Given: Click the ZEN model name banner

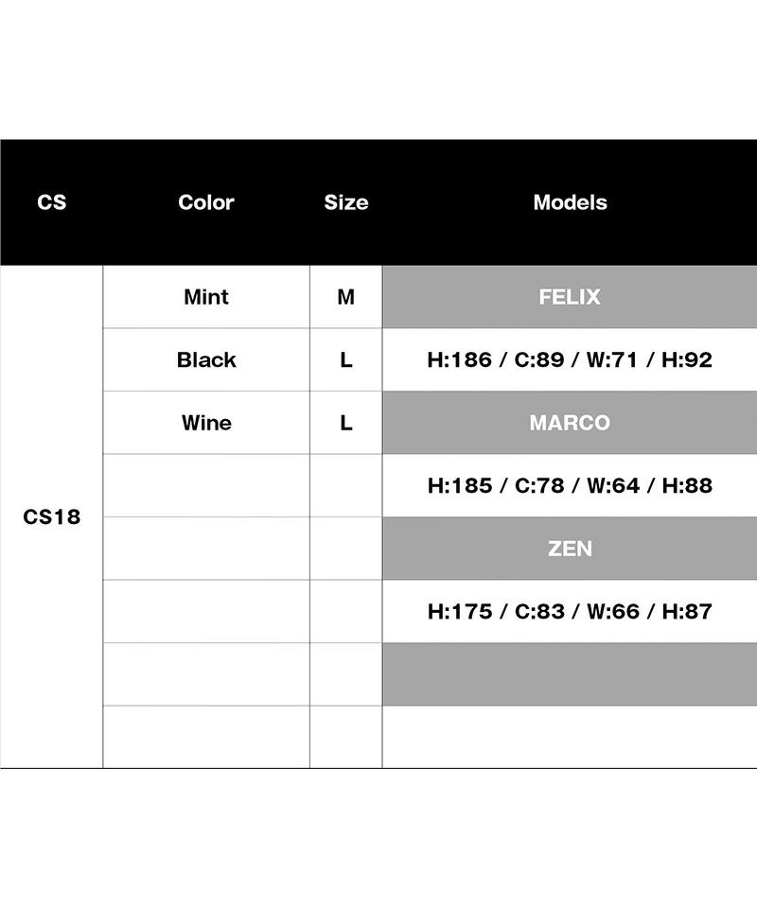Looking at the screenshot, I should click(x=570, y=549).
